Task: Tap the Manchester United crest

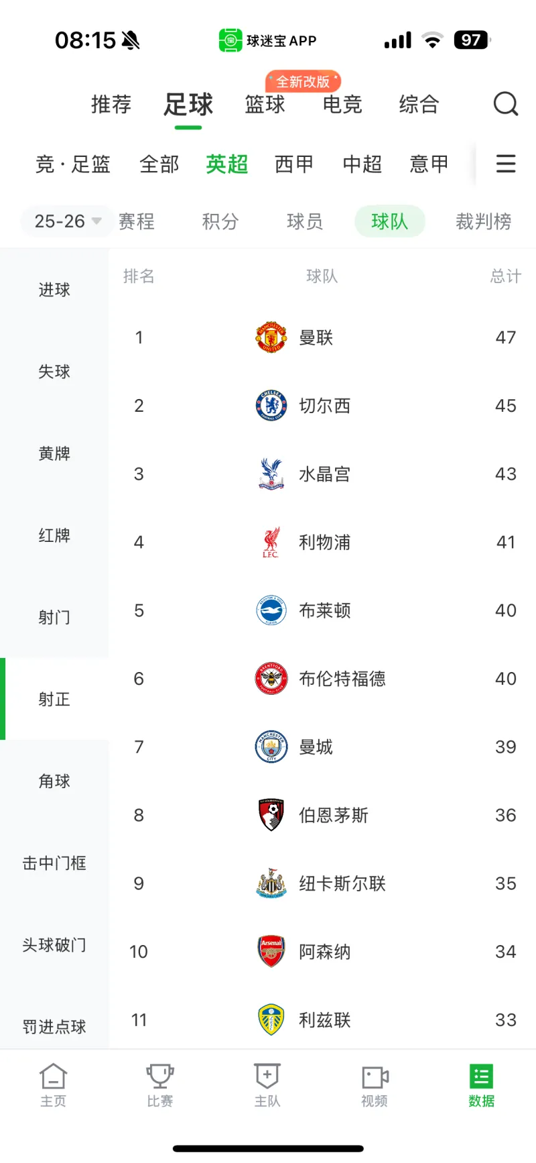Action: point(271,337)
